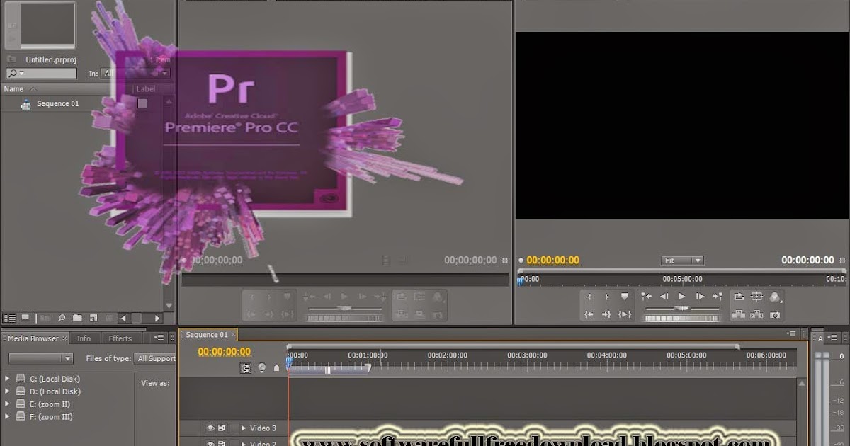Viewport: 850px width, 446px height.
Task: Add a marker in the timeline
Action: tap(276, 368)
